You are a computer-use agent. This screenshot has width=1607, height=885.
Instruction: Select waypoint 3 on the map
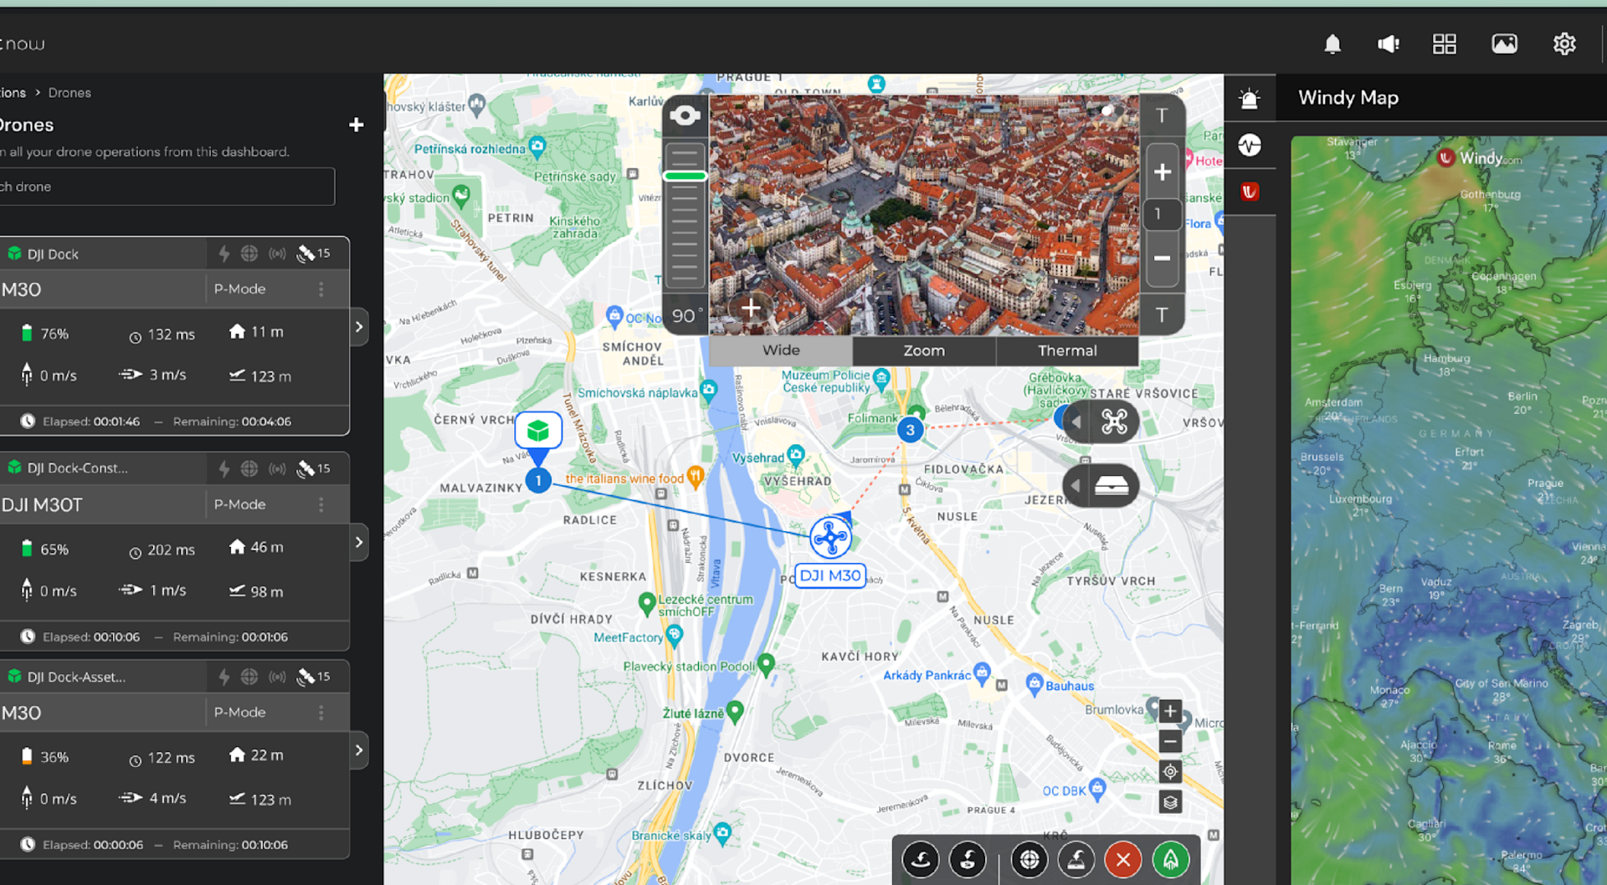[x=910, y=430]
